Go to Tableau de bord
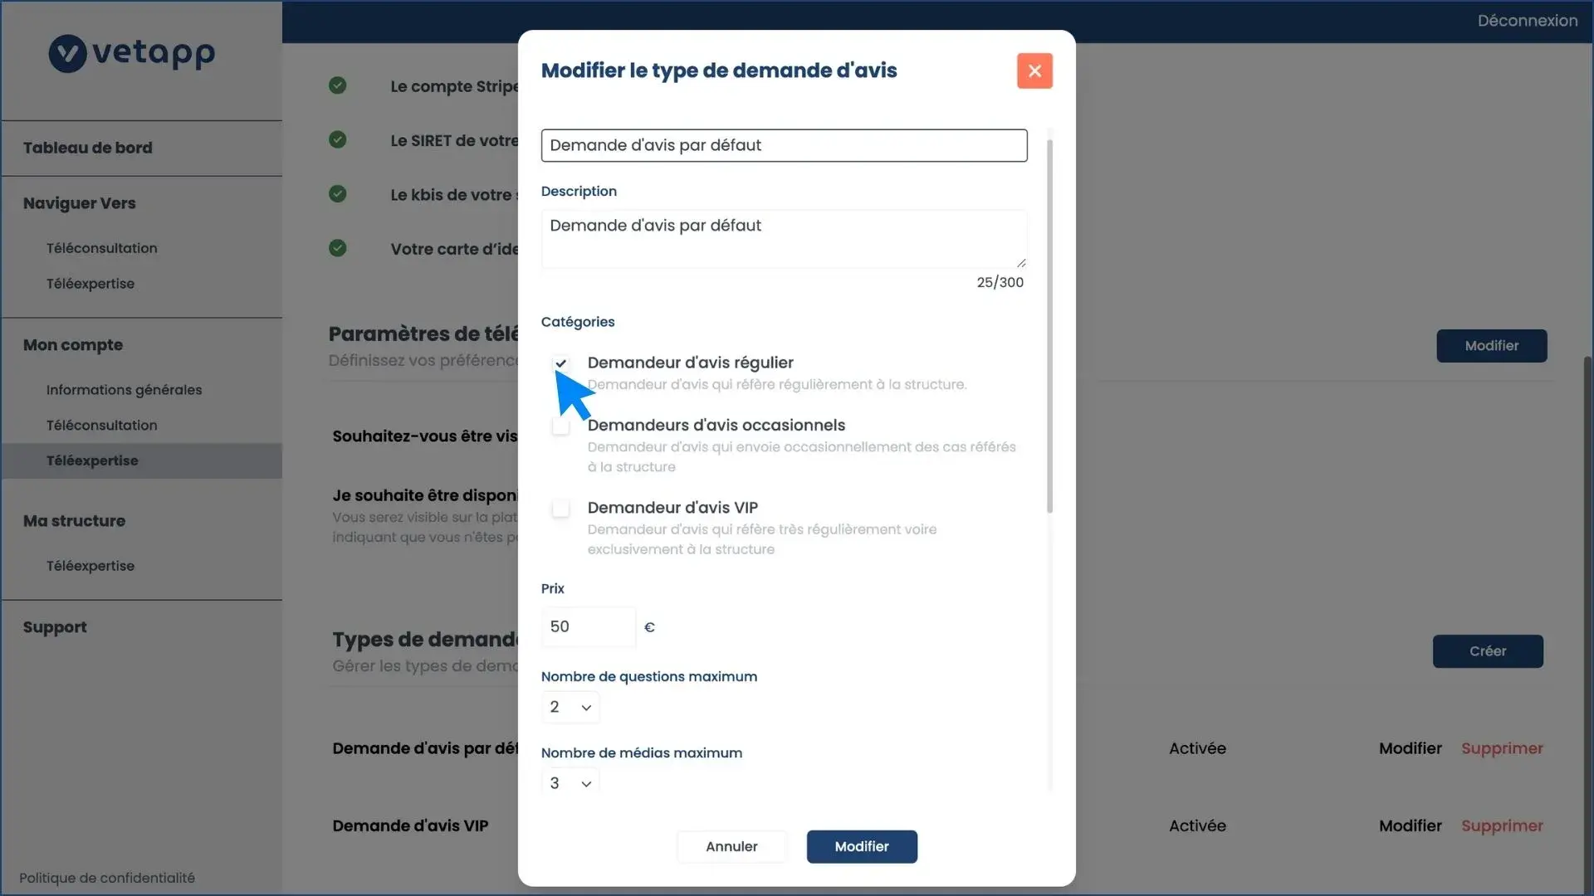Image resolution: width=1594 pixels, height=896 pixels. coord(88,148)
